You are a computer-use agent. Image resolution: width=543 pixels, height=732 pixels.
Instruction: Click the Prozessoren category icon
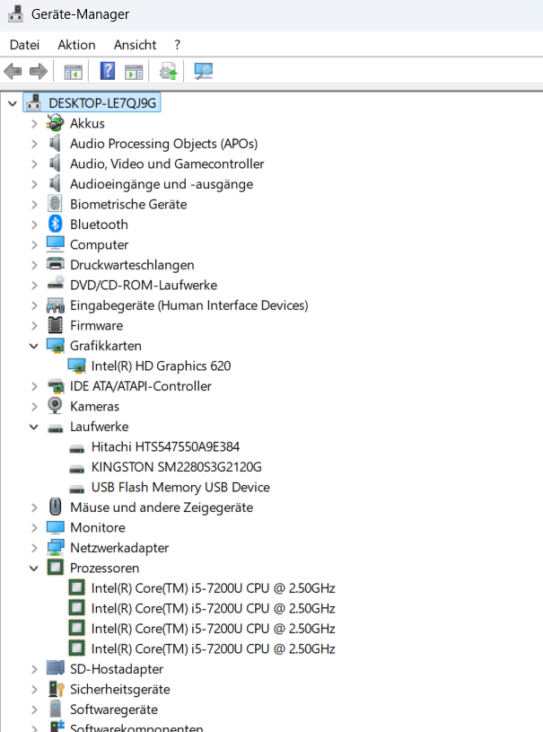[x=55, y=568]
